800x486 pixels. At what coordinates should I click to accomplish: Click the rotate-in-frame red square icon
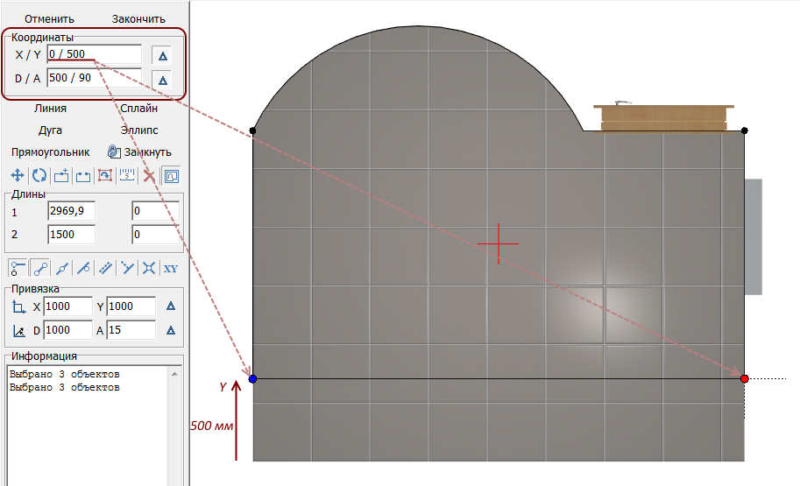pos(104,175)
